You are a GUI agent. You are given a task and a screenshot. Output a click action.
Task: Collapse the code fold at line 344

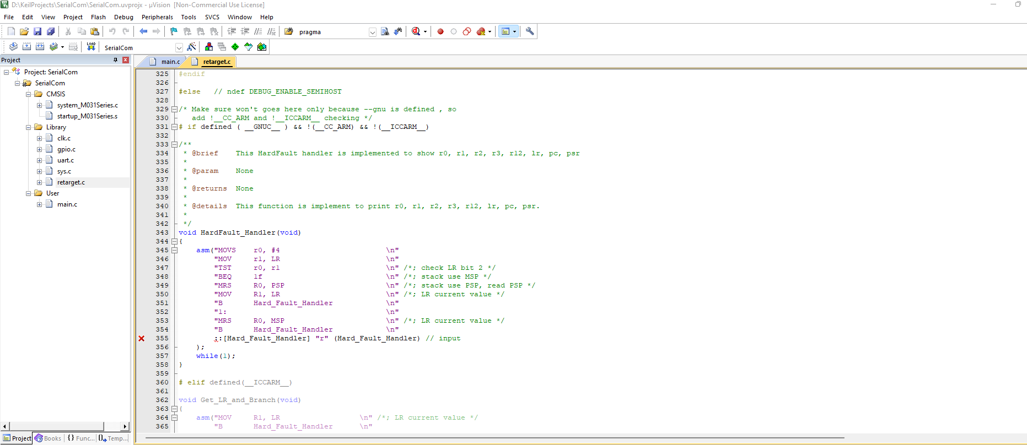point(174,241)
